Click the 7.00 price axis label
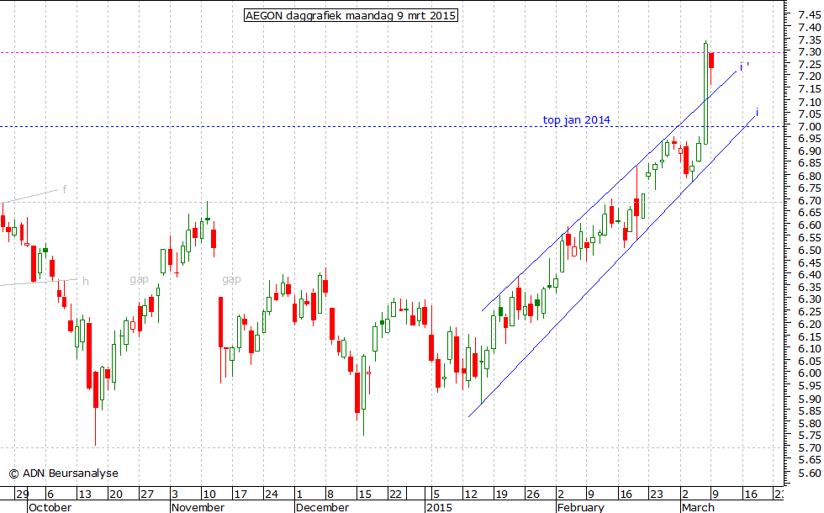Screen dimensions: 824x513 [x=809, y=126]
